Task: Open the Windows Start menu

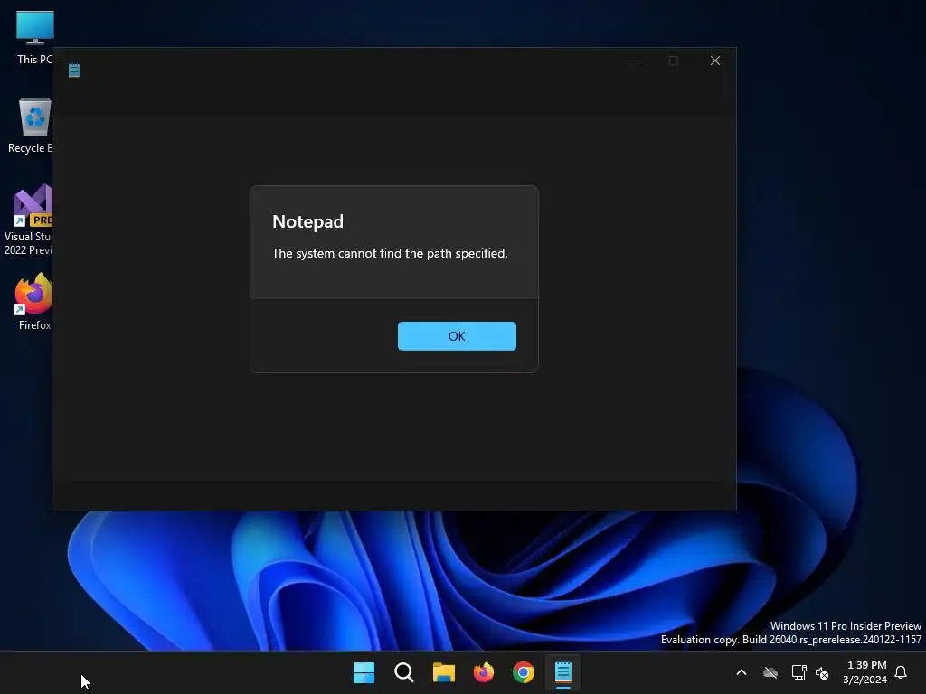Action: tap(364, 672)
